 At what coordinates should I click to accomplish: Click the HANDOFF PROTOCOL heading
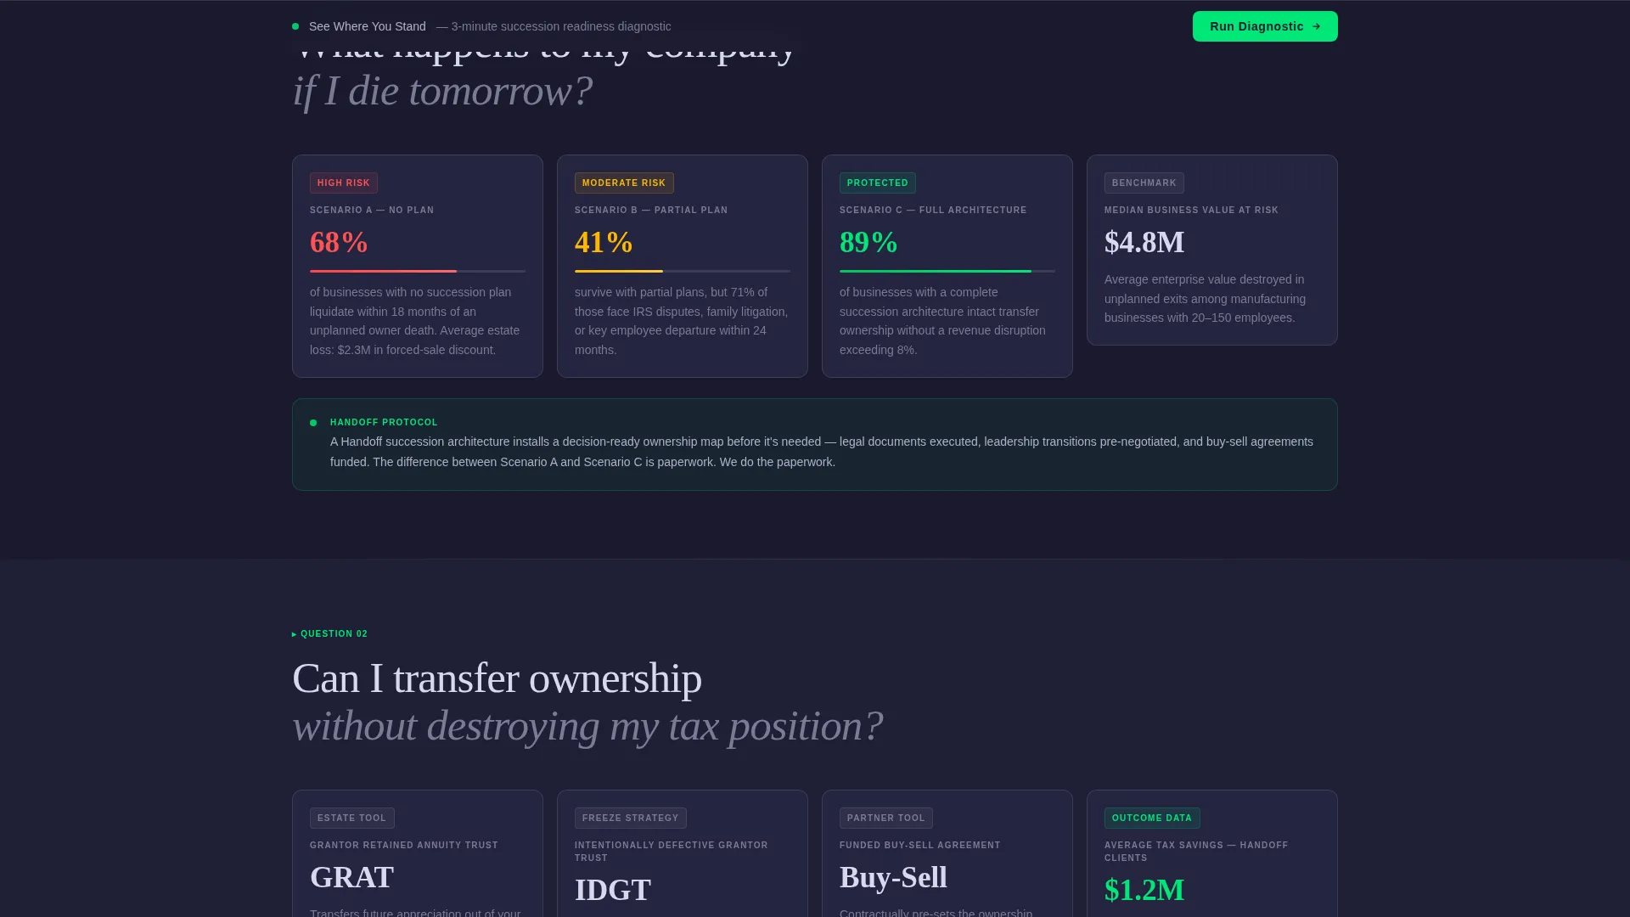click(x=384, y=422)
